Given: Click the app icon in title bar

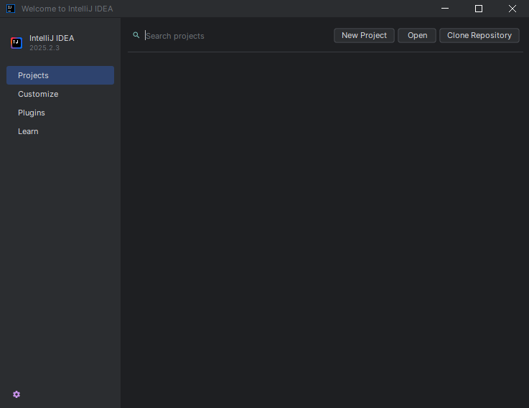Looking at the screenshot, I should [11, 9].
